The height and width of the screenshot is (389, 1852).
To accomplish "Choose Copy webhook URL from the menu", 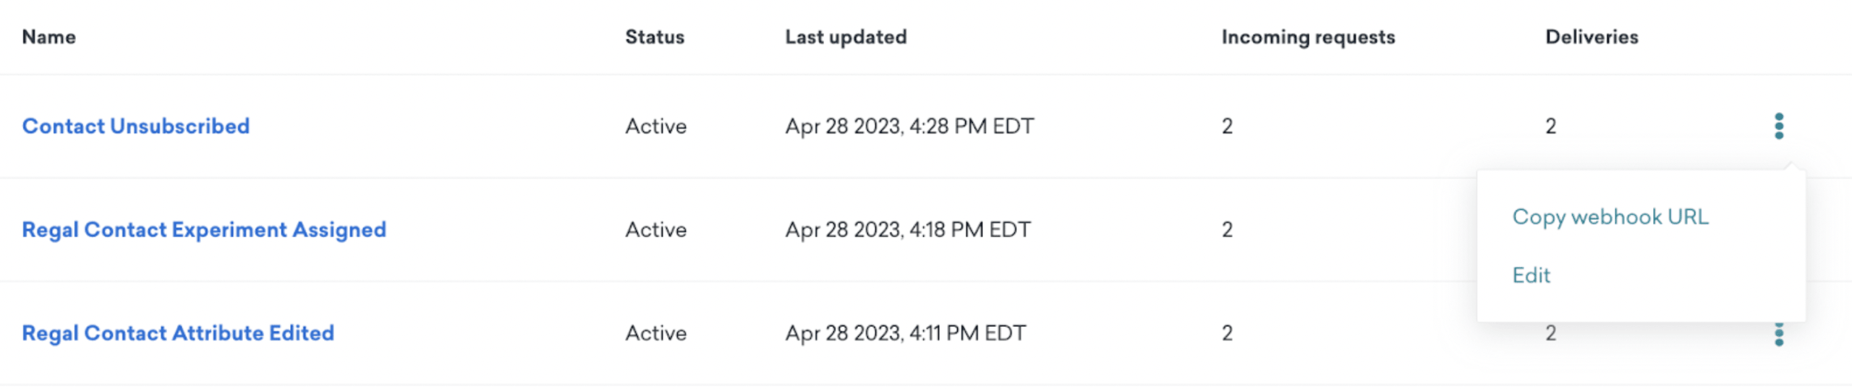I will pyautogui.click(x=1610, y=217).
